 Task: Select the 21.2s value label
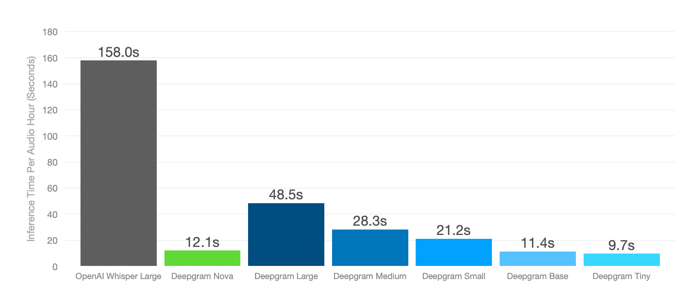(x=454, y=230)
